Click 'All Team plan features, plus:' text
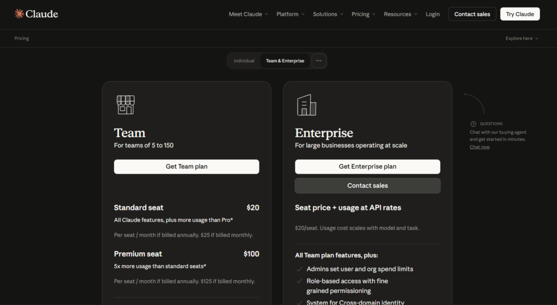Viewport: 557px width, 305px height. click(x=336, y=256)
